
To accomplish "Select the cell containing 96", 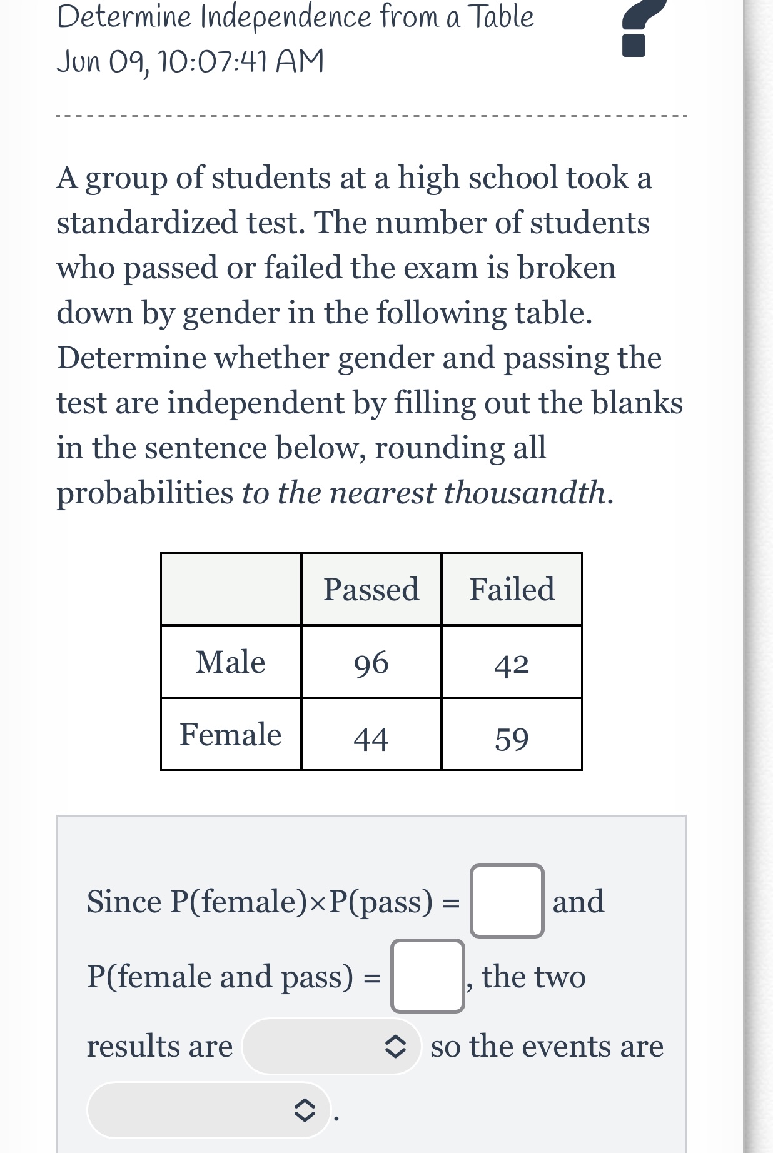I will 371,663.
